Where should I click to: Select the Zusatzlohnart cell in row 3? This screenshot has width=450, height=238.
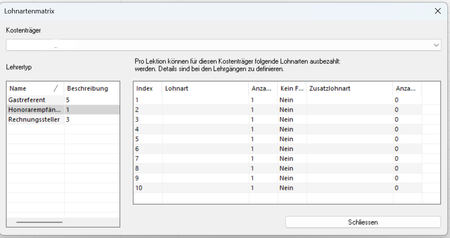(349, 120)
